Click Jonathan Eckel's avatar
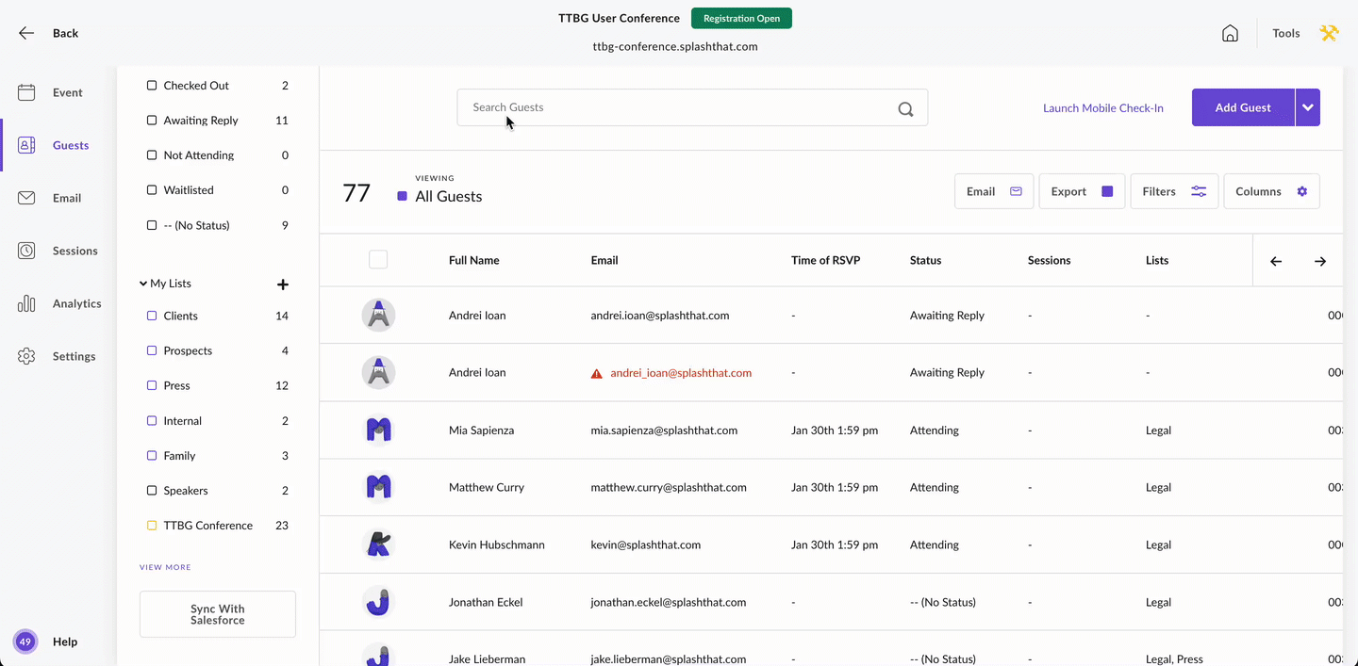Screen dimensions: 1358x666 click(378, 602)
